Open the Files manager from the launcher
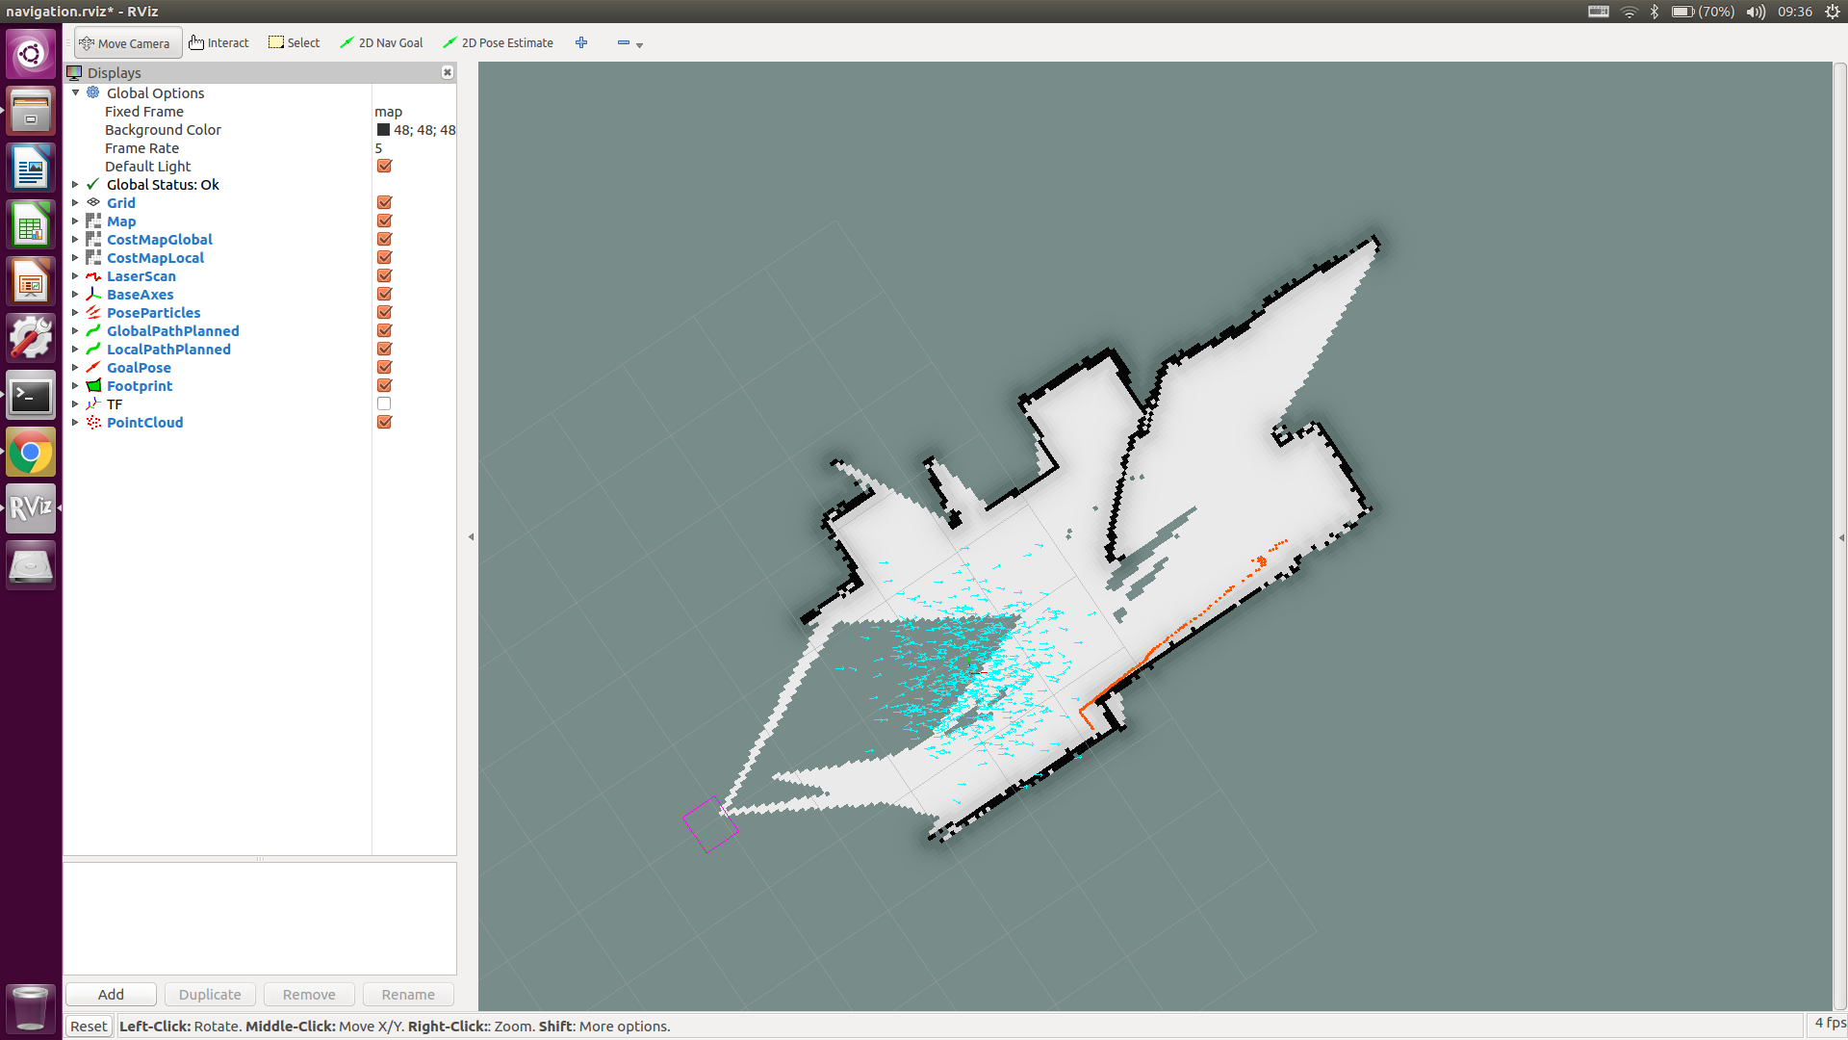The image size is (1848, 1040). pyautogui.click(x=31, y=111)
